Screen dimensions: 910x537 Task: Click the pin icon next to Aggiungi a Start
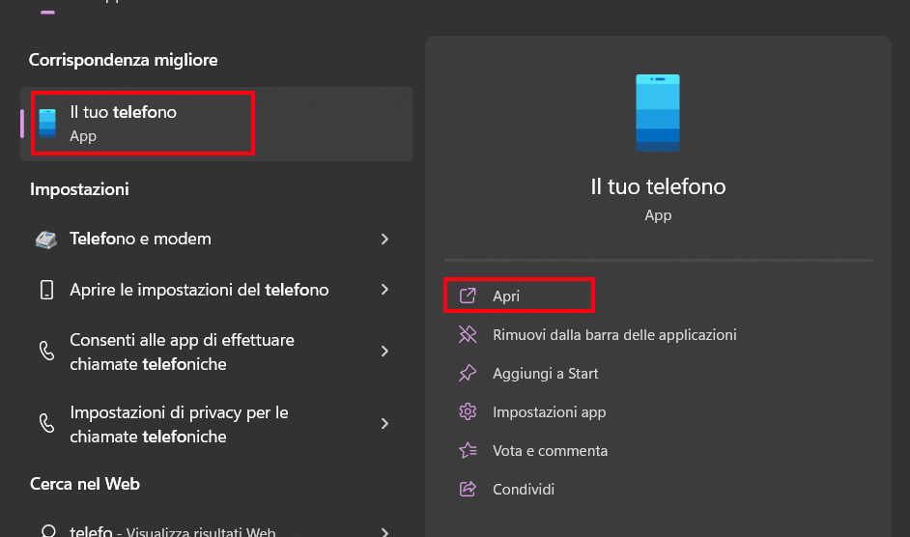pos(468,374)
